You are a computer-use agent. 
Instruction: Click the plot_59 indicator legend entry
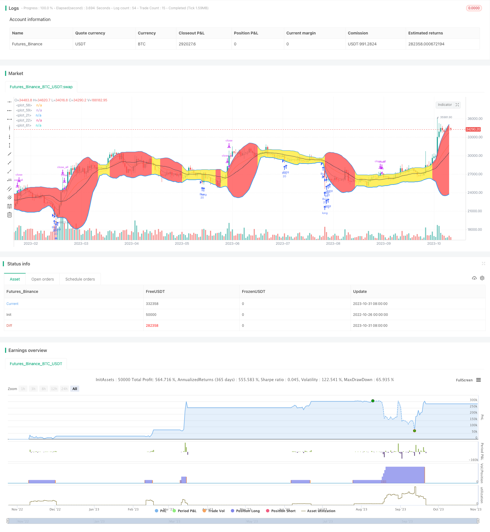pyautogui.click(x=29, y=110)
